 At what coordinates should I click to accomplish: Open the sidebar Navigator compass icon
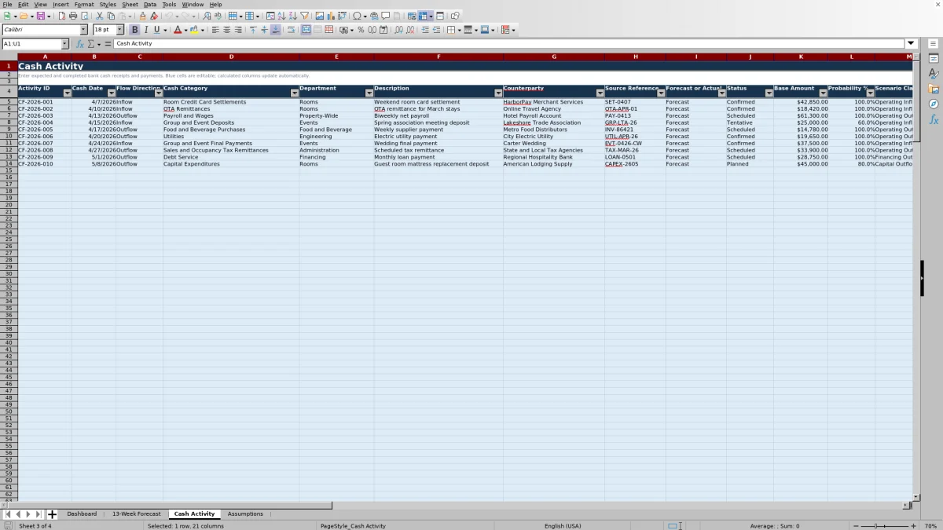[x=934, y=104]
